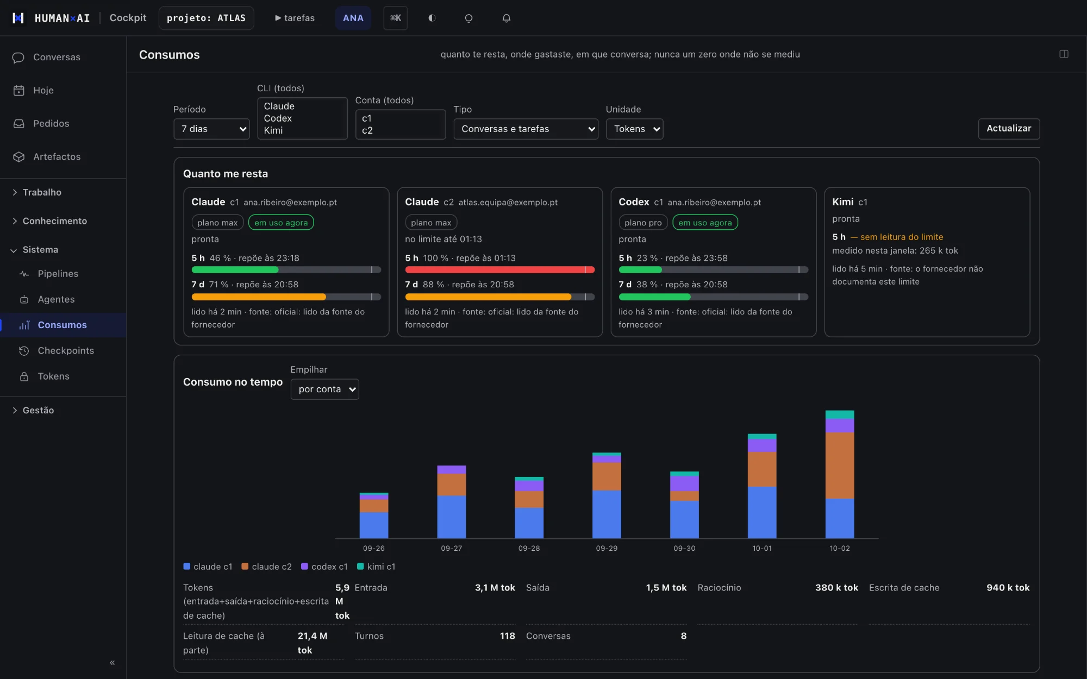Click the Pipelines pulse icon
The width and height of the screenshot is (1087, 679).
pos(24,274)
